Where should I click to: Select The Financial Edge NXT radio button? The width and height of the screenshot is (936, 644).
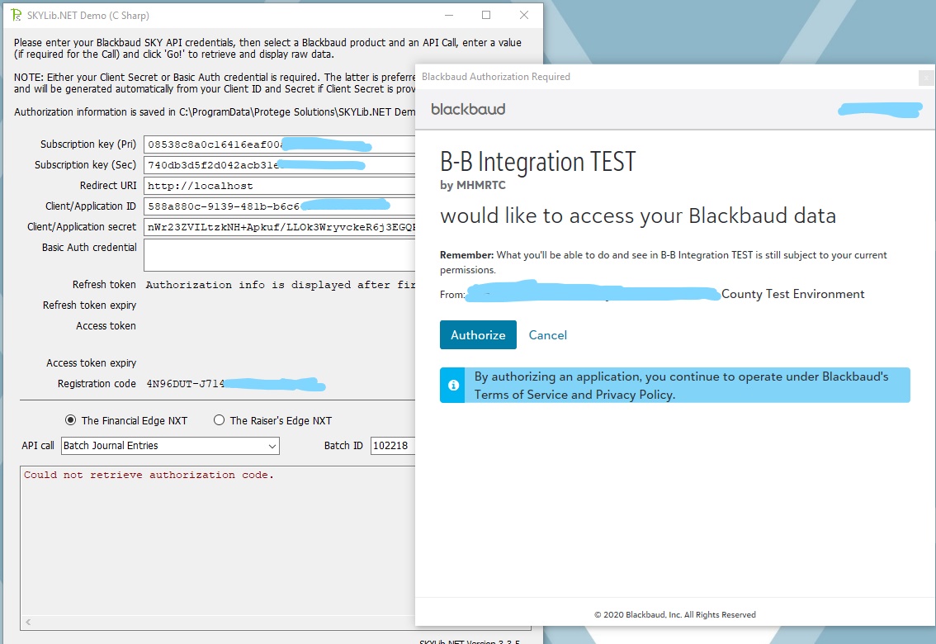tap(70, 420)
